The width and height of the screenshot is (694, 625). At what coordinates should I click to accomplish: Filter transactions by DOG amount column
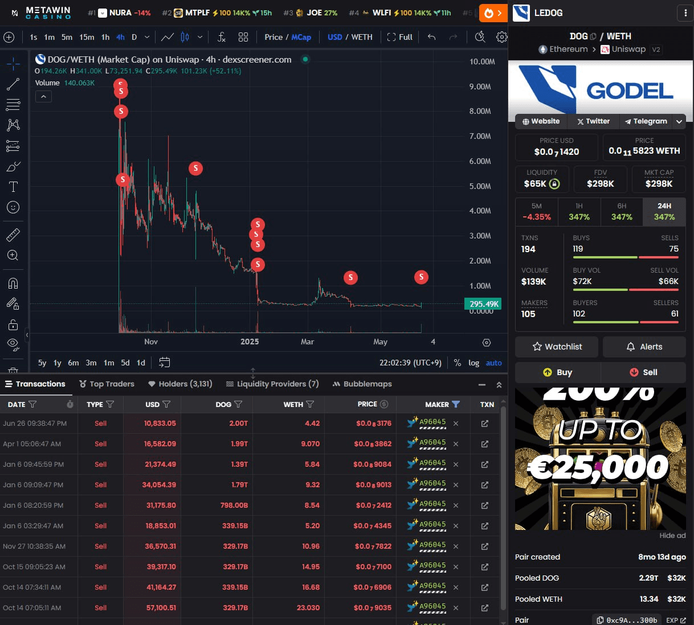tap(238, 405)
